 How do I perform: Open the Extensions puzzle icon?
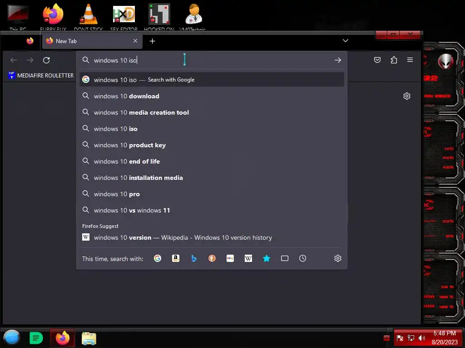(394, 60)
